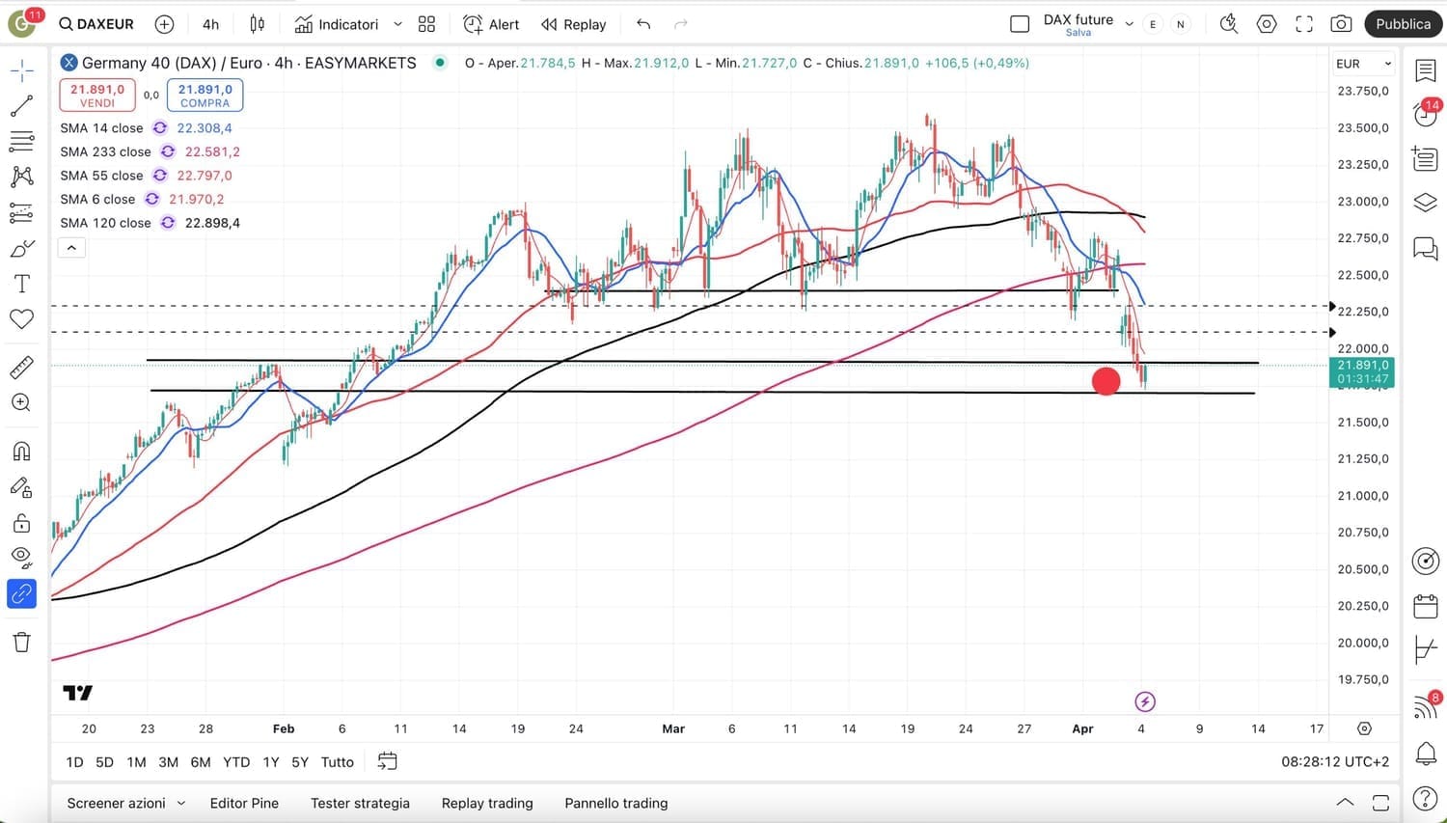
Task: Open the Tester strategia tab
Action: (x=360, y=803)
